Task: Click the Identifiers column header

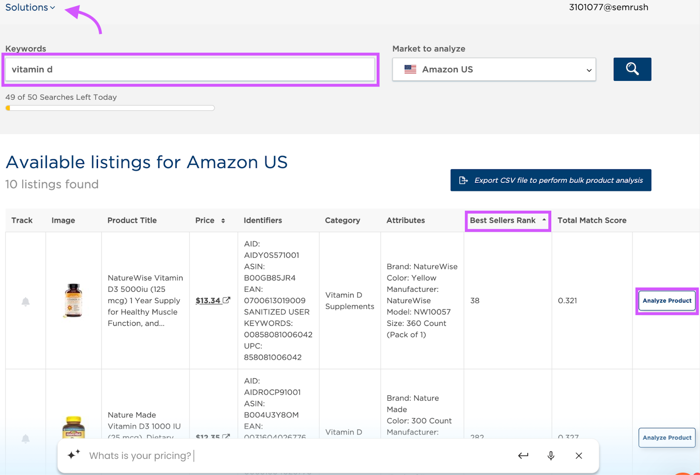Action: pos(263,220)
